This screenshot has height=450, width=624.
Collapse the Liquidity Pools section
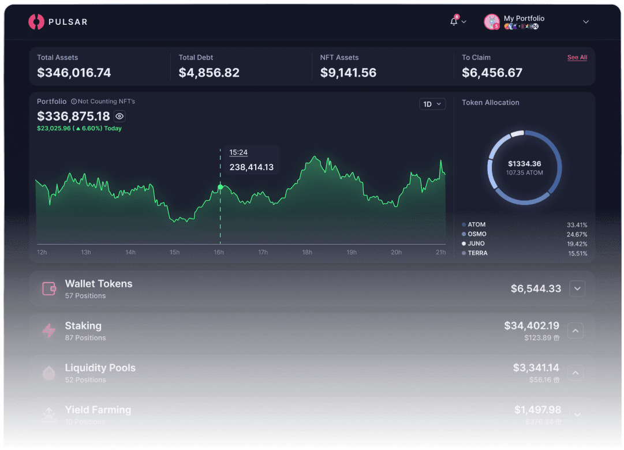(x=576, y=373)
